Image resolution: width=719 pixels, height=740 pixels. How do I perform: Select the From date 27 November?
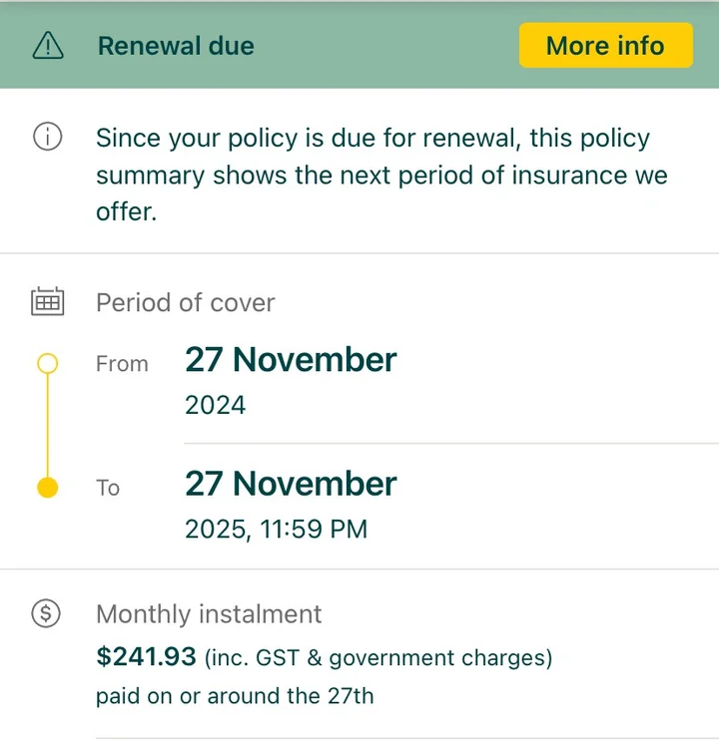(x=291, y=360)
